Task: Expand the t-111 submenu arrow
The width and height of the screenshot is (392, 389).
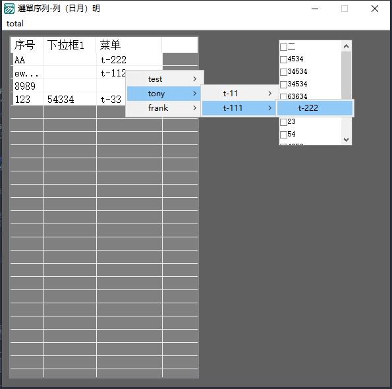Action: pos(269,108)
